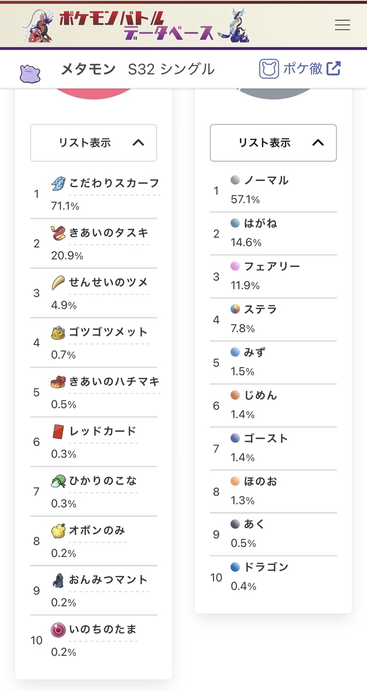The width and height of the screenshot is (367, 691).
Task: Click the ゴツゴツメット helmet icon
Action: (59, 332)
